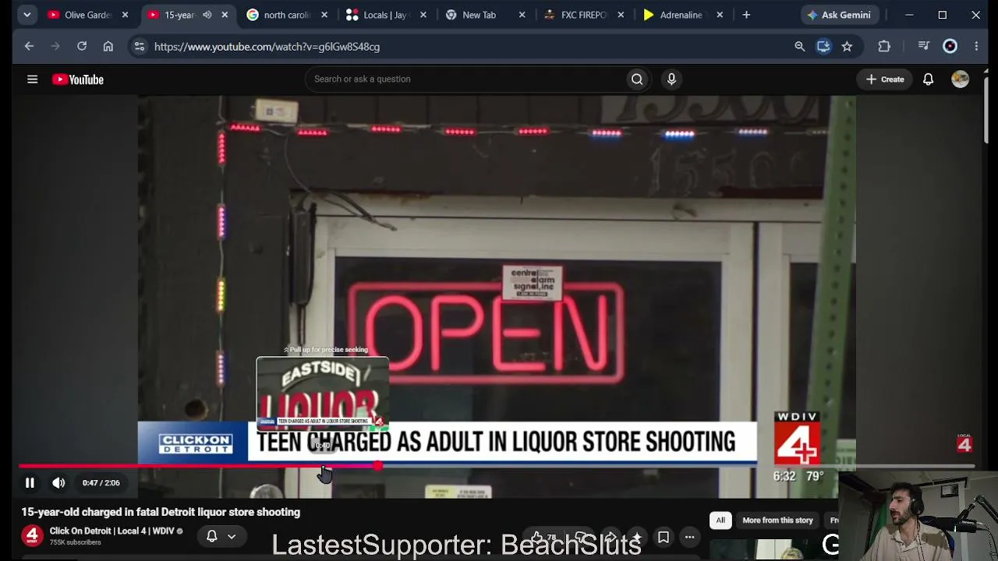This screenshot has width=998, height=561.
Task: Close the Locals | Jay tab
Action: pyautogui.click(x=422, y=15)
